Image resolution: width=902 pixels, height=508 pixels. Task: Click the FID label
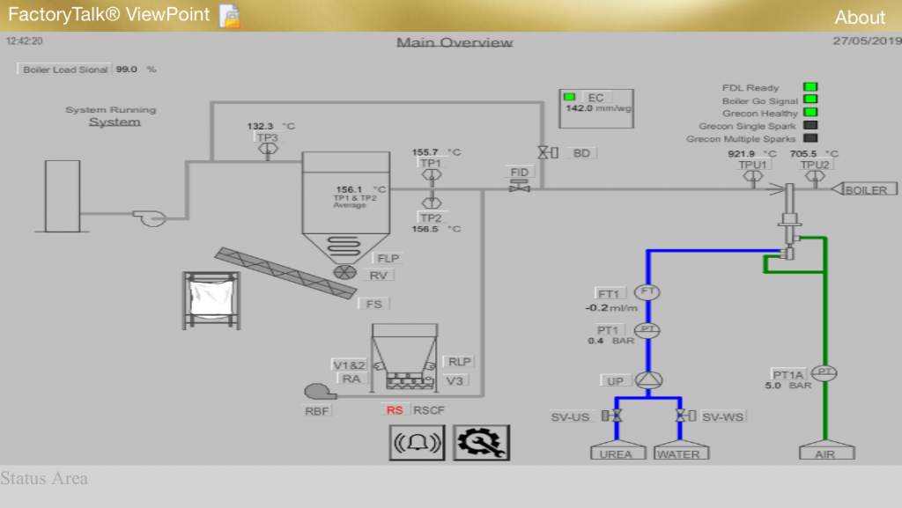coord(520,172)
